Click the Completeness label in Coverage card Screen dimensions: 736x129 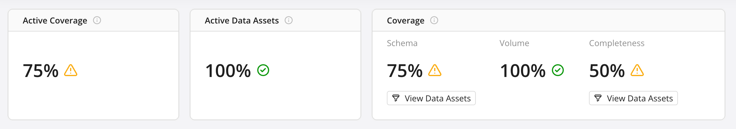tap(617, 43)
